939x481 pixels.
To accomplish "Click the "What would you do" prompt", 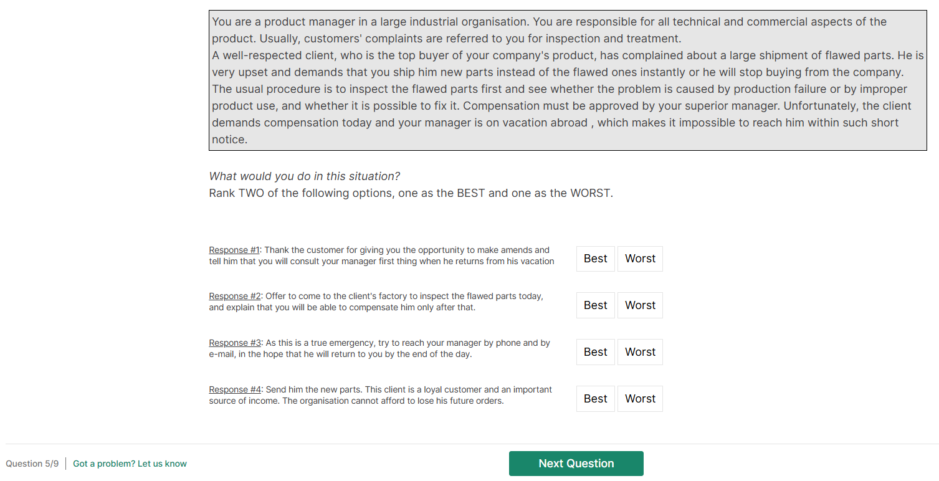I will [304, 176].
